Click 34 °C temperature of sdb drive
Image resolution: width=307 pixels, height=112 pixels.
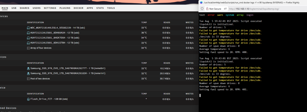pos(144,38)
